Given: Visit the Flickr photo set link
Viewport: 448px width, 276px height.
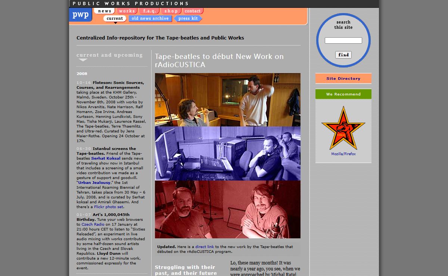Looking at the screenshot, I should click(109, 207).
